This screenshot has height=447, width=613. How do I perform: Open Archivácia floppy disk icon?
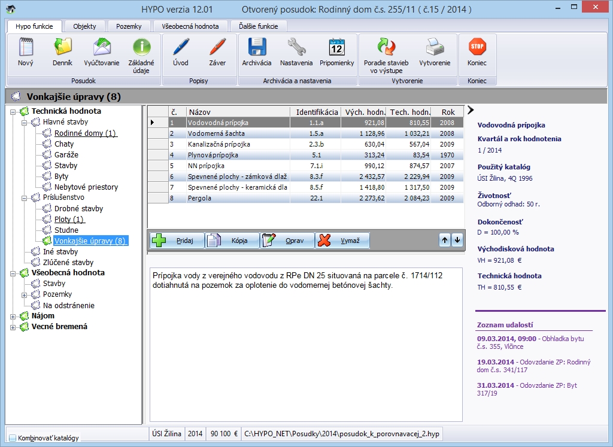click(256, 47)
